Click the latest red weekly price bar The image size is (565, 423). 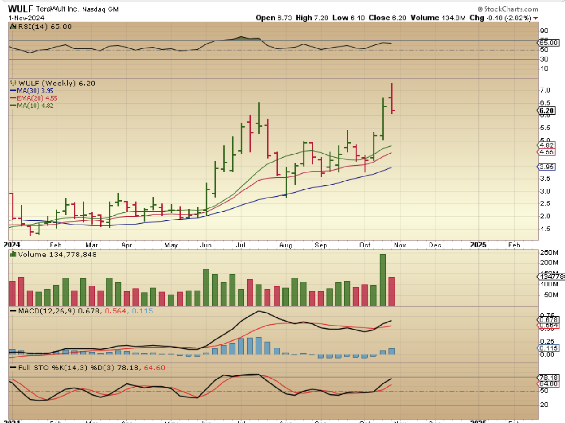pyautogui.click(x=392, y=98)
